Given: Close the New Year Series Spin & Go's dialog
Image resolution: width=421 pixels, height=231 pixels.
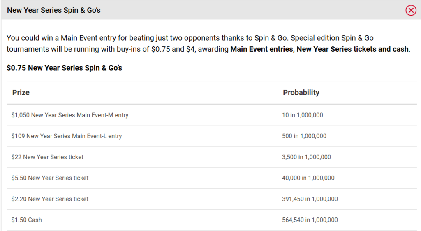Looking at the screenshot, I should pyautogui.click(x=411, y=10).
